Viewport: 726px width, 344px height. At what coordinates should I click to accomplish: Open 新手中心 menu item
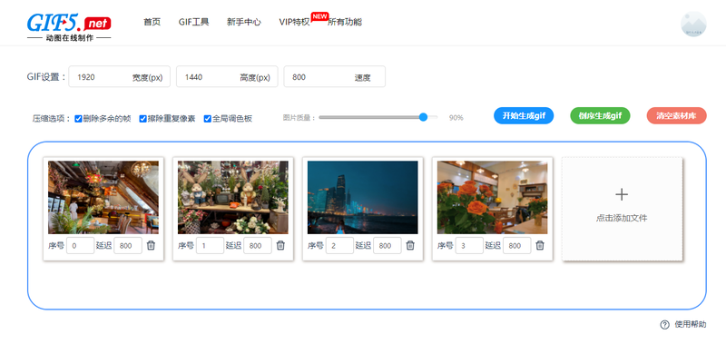(244, 22)
